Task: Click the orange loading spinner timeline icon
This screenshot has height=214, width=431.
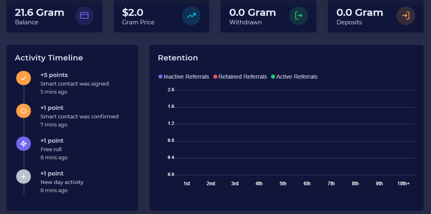Action: (24, 111)
